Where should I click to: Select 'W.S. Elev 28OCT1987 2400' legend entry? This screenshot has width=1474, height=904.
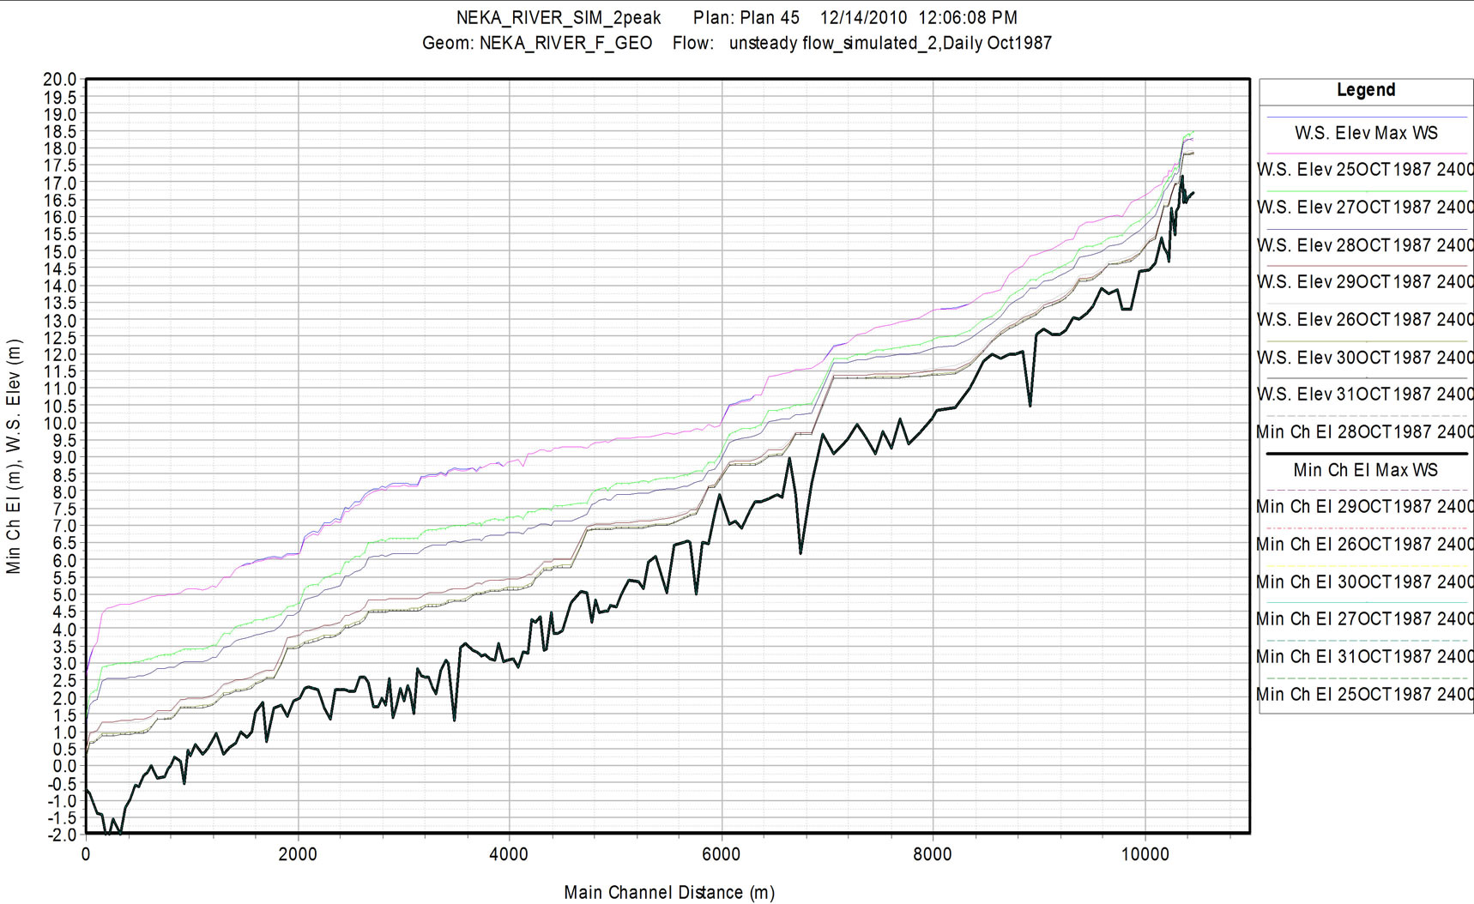[x=1365, y=245]
